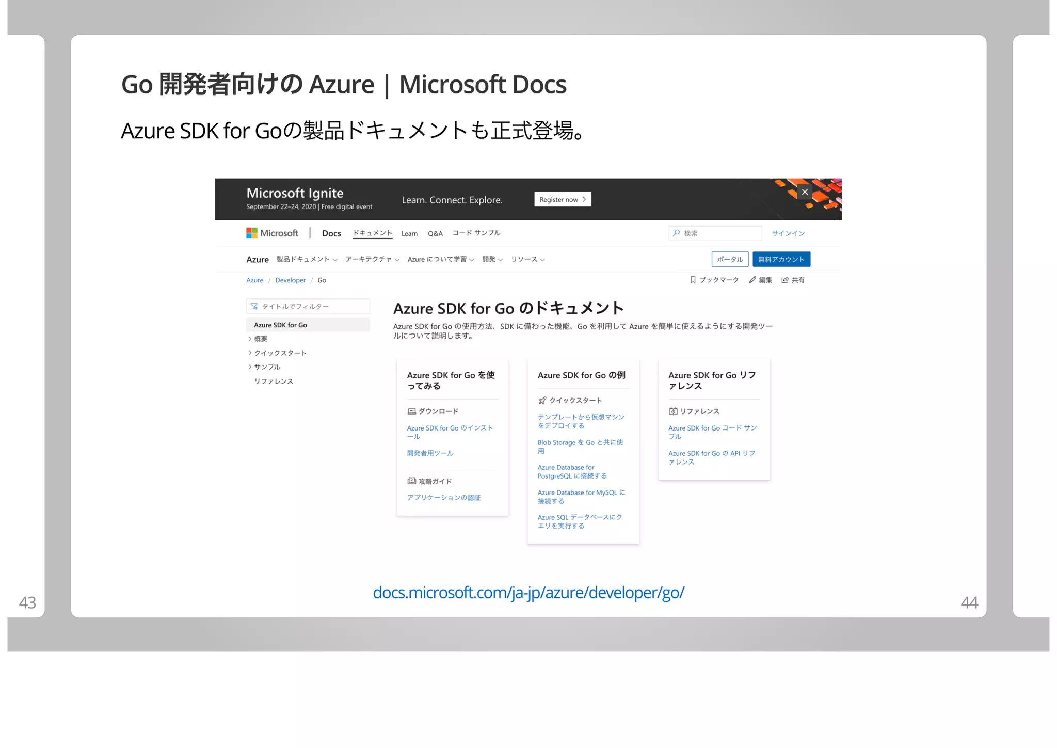The image size is (1057, 748).
Task: Click the 攻略ガイド guide icon
Action: [411, 481]
